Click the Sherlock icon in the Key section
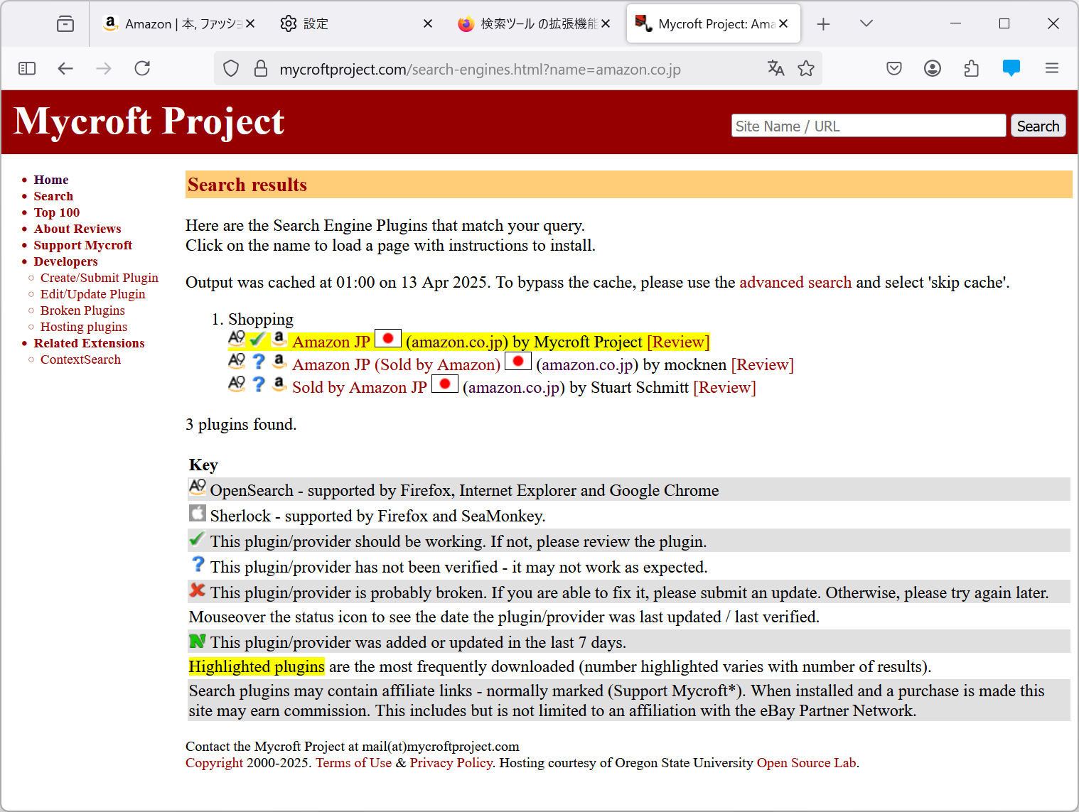This screenshot has height=812, width=1079. click(x=197, y=513)
